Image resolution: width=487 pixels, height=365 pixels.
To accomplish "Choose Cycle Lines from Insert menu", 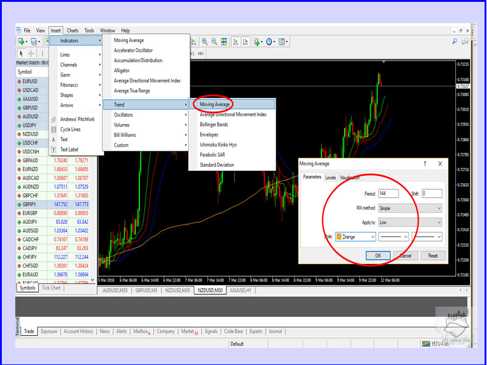I will (76, 130).
